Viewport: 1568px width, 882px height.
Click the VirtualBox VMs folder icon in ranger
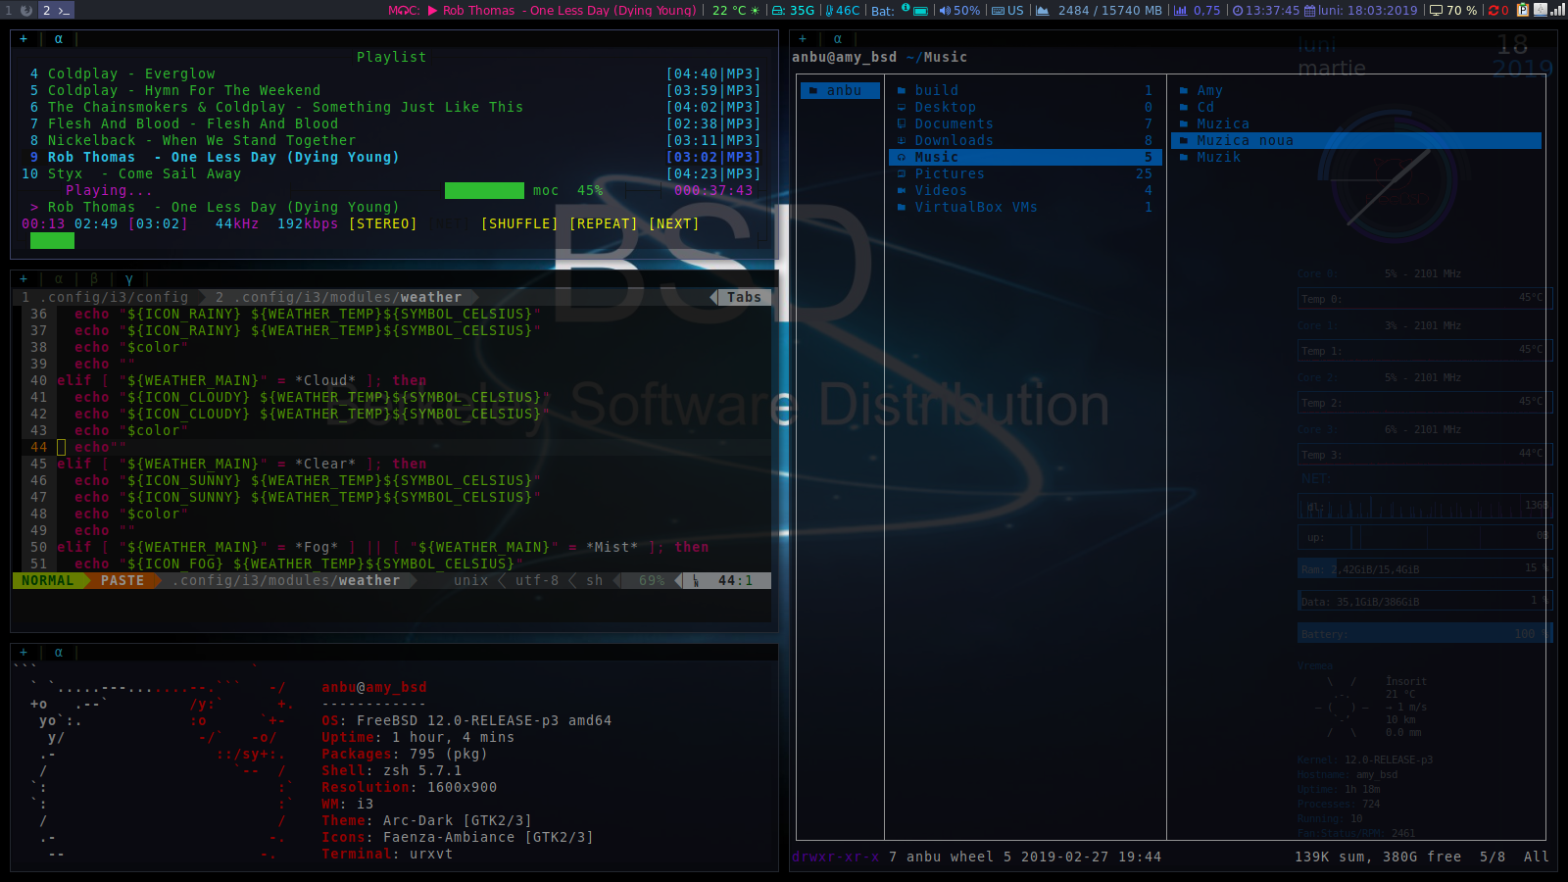point(902,207)
